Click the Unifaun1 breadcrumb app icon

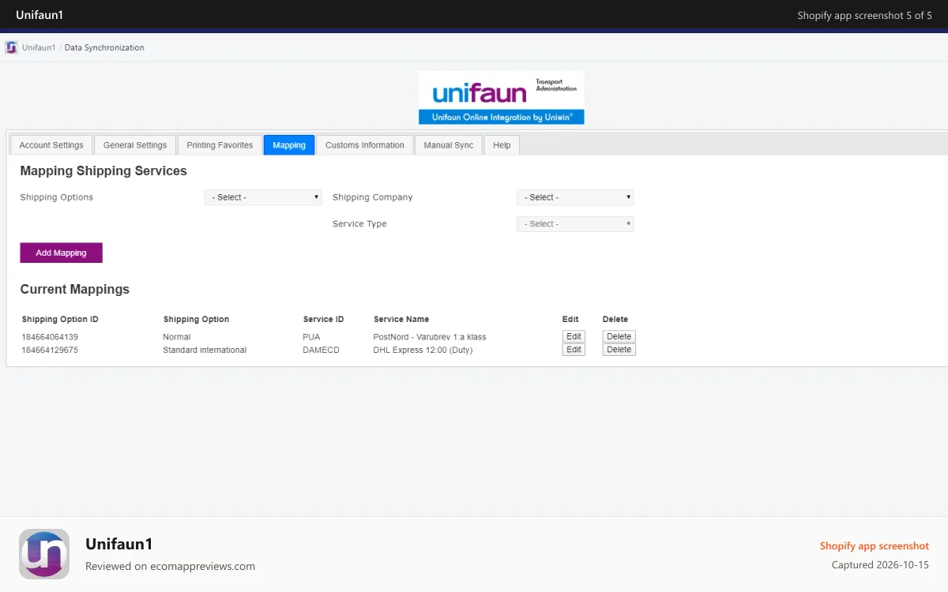[x=11, y=47]
